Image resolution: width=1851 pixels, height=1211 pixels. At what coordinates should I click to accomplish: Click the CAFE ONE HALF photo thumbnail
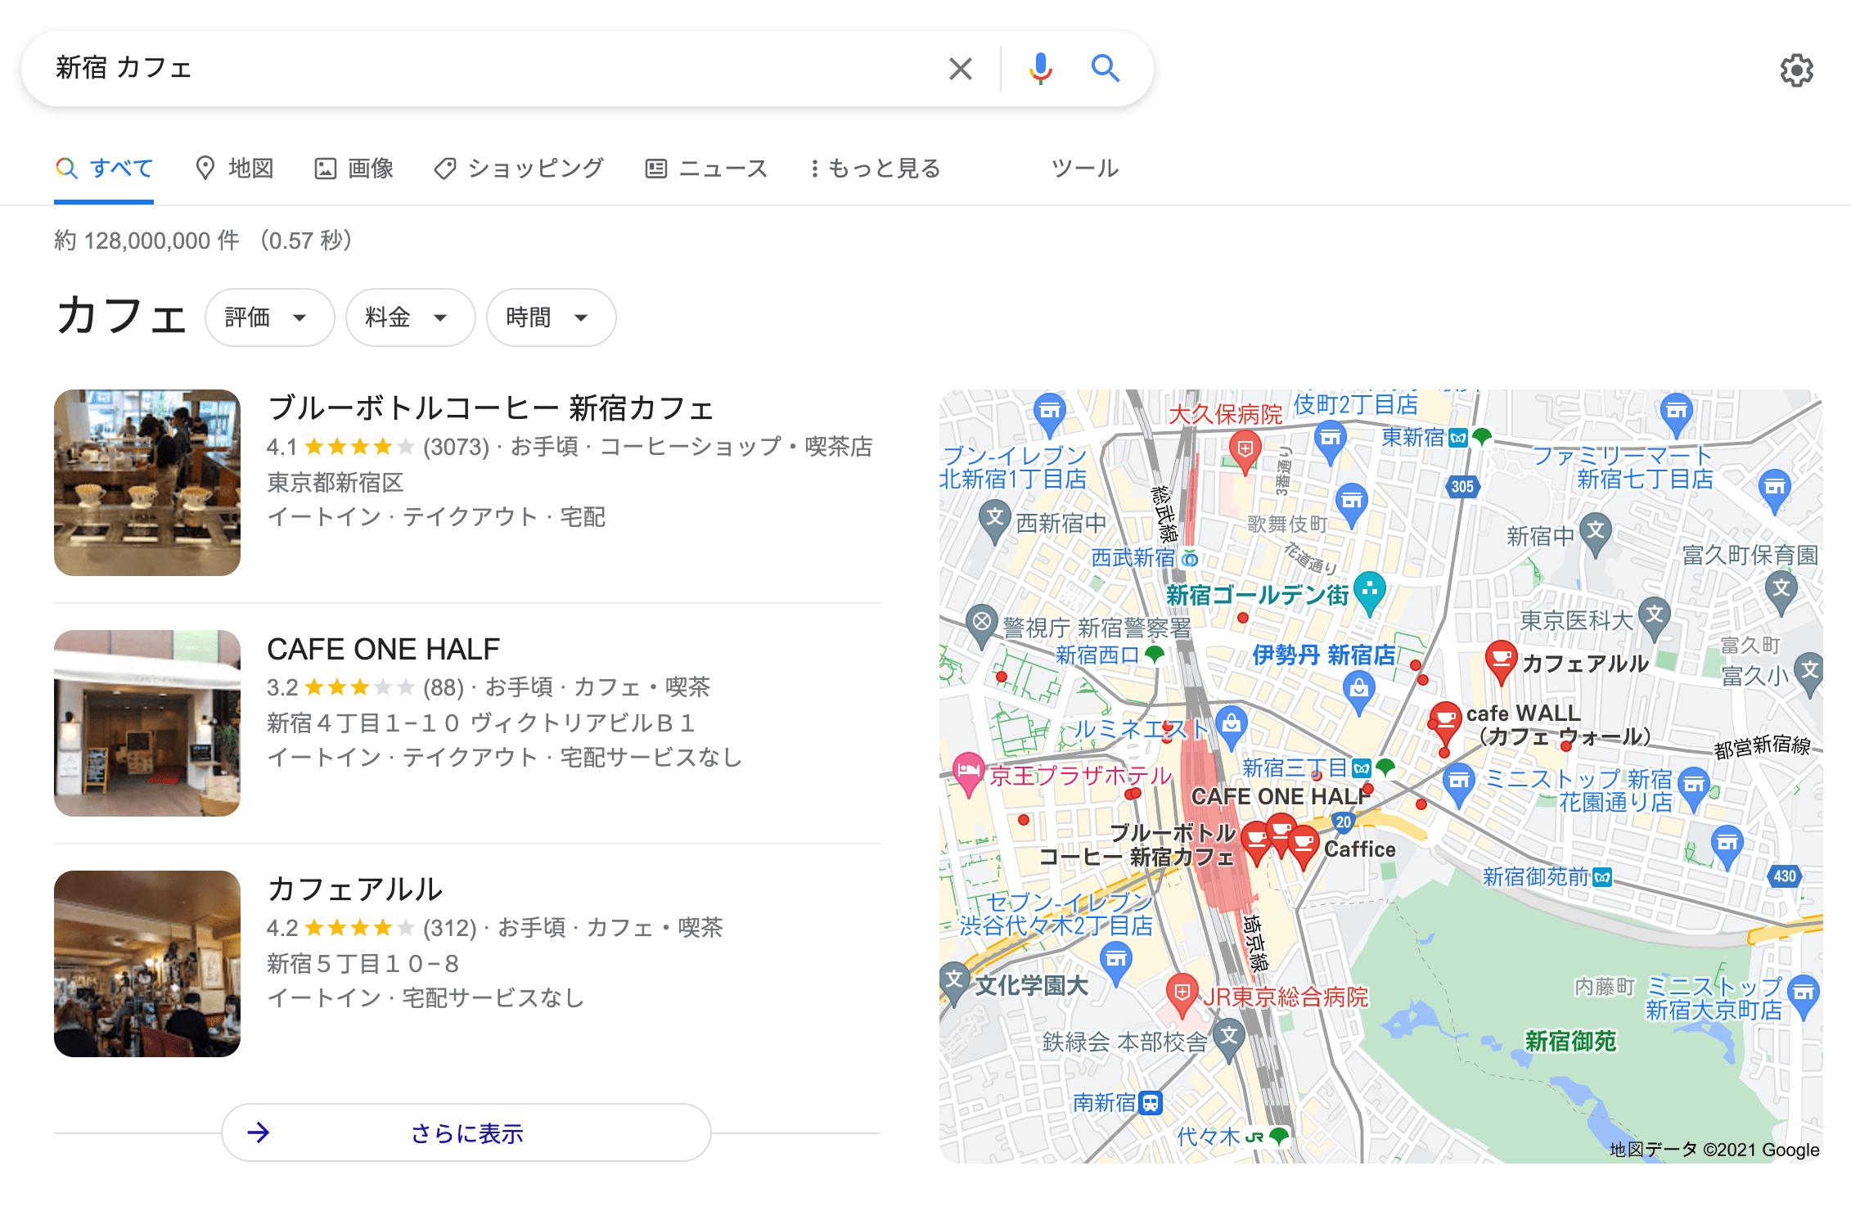click(x=147, y=723)
